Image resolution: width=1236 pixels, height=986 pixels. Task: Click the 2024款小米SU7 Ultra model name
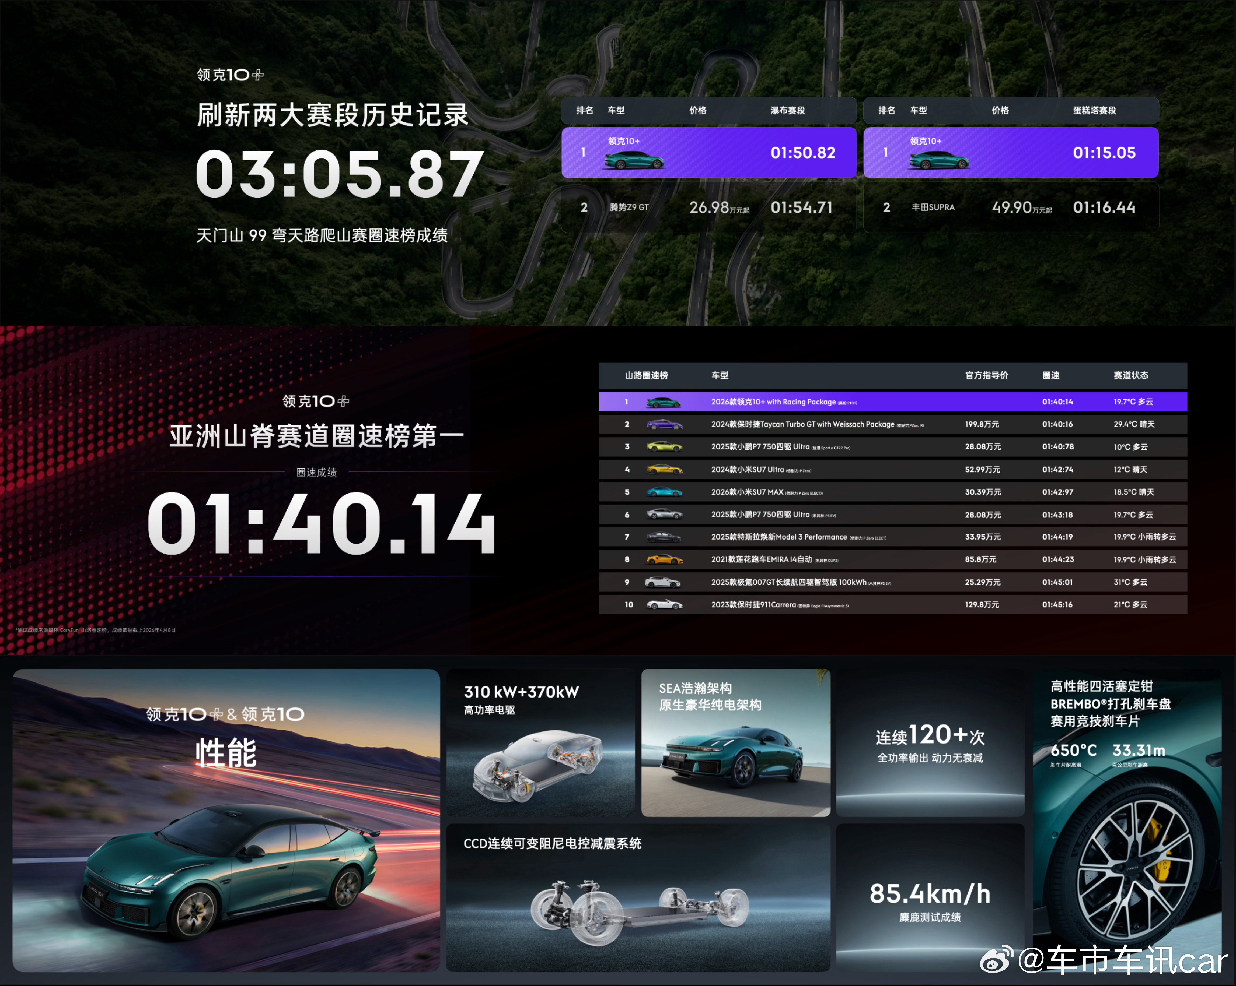pos(747,470)
